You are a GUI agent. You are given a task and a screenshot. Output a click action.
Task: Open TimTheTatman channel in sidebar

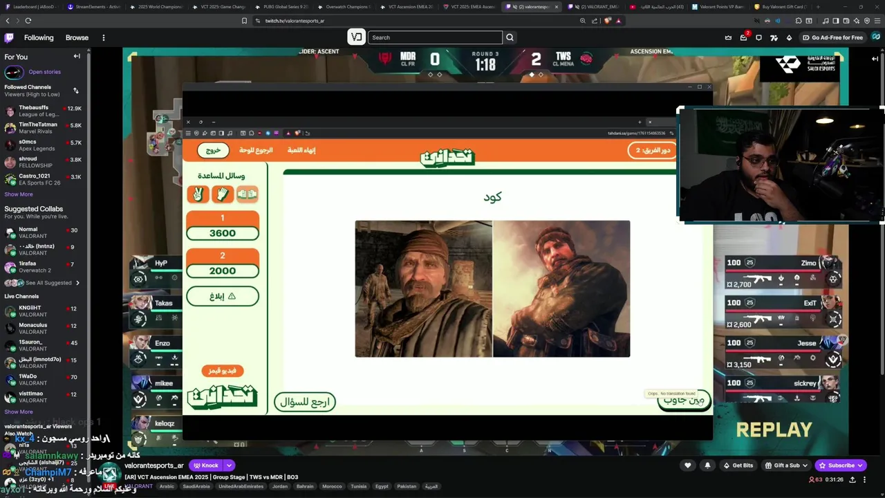click(x=43, y=128)
